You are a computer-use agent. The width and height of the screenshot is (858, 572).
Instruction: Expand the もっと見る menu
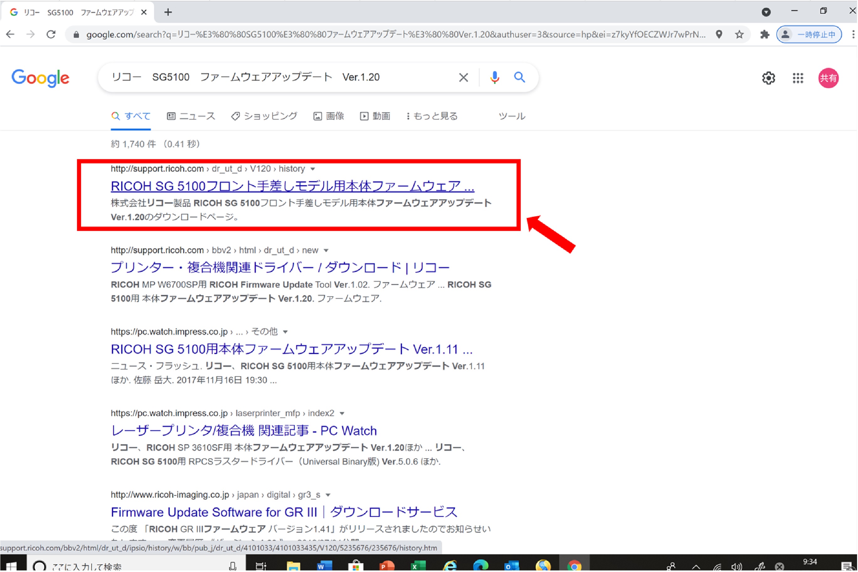(x=432, y=116)
